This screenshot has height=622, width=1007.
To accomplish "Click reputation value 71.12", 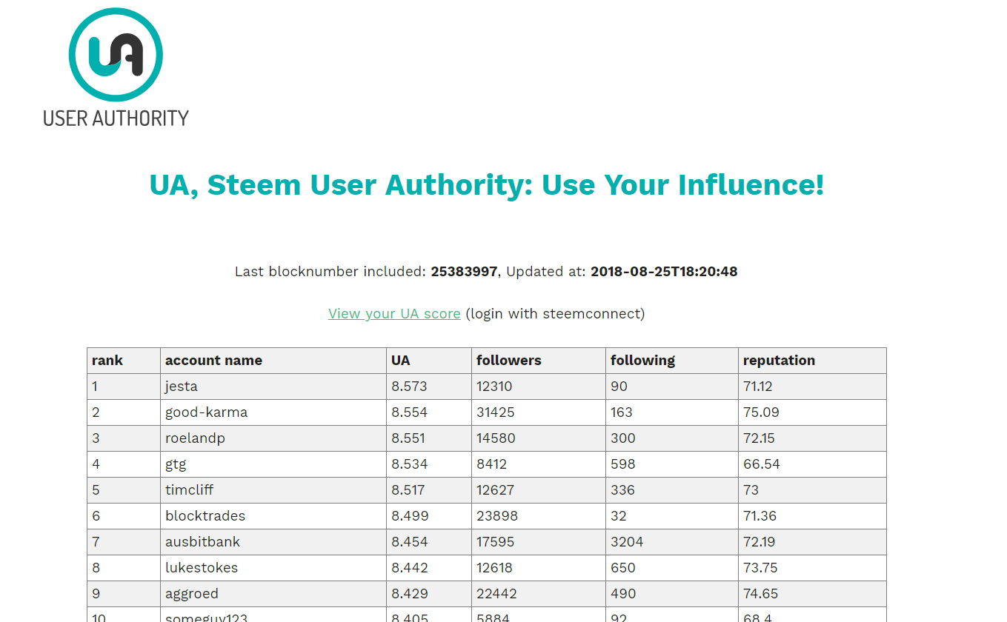I will (x=758, y=387).
